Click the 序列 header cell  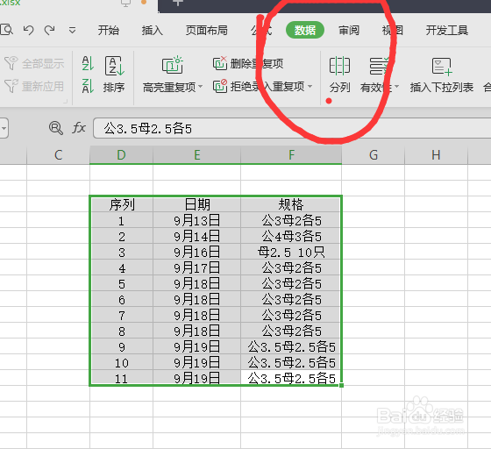122,204
